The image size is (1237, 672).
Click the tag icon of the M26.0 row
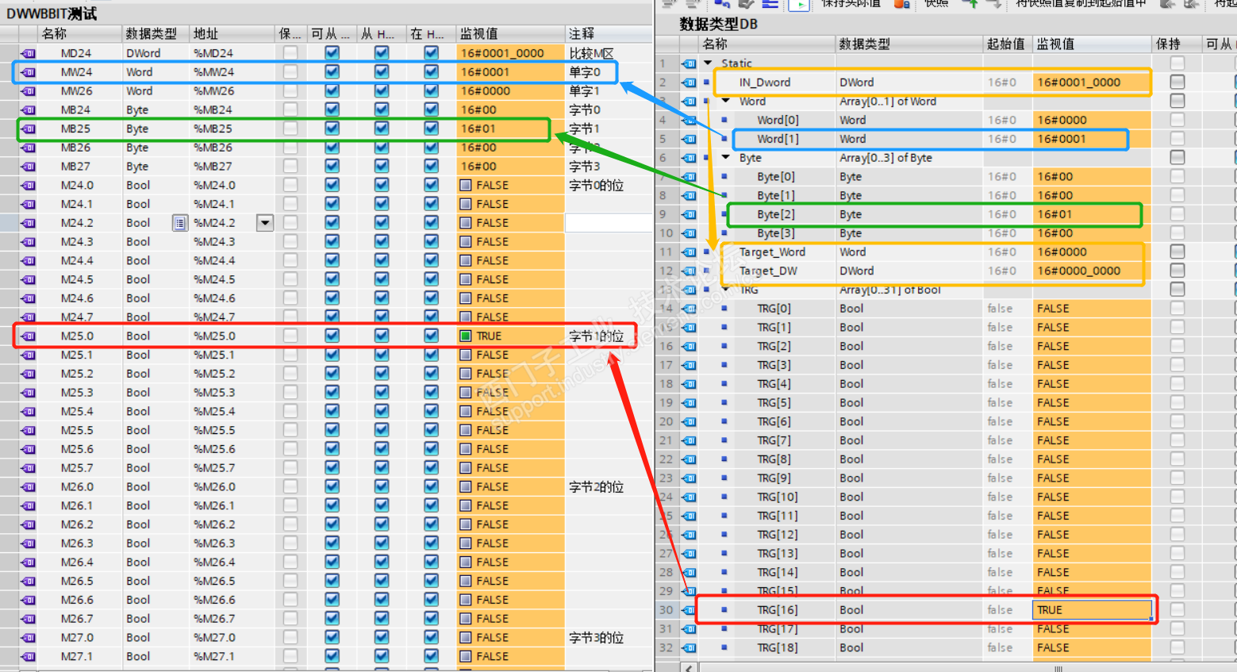click(29, 486)
